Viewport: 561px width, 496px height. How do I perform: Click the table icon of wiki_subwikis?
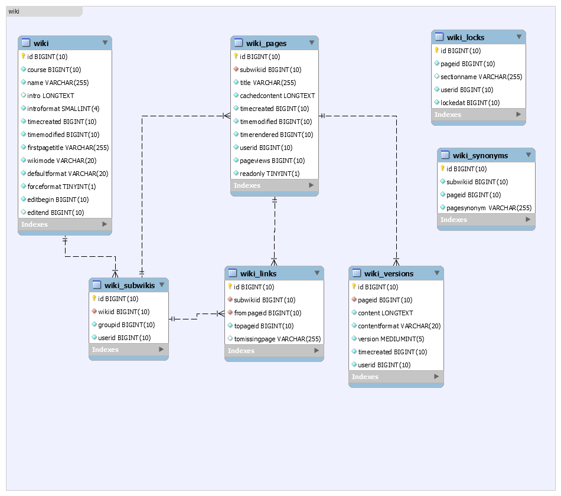[97, 285]
